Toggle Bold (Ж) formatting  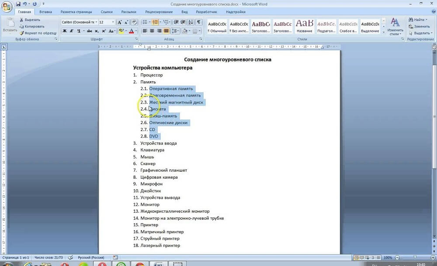pos(65,31)
